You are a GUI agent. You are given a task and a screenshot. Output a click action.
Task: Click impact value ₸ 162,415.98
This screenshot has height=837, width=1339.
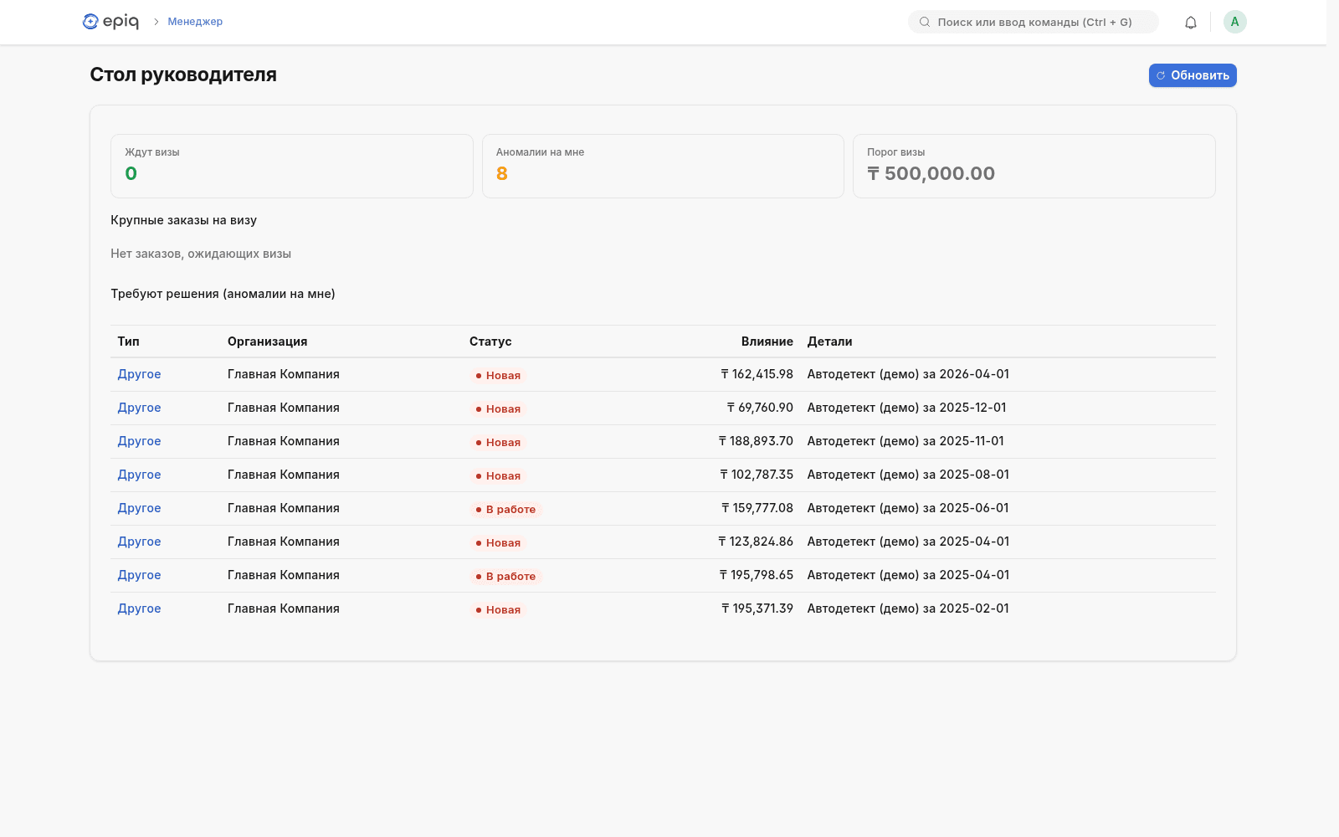757,374
